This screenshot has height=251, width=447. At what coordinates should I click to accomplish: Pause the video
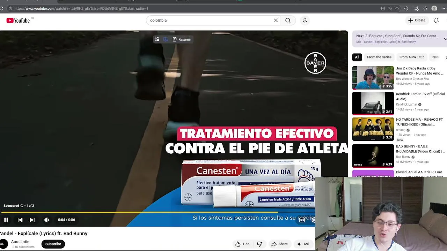click(x=6, y=220)
